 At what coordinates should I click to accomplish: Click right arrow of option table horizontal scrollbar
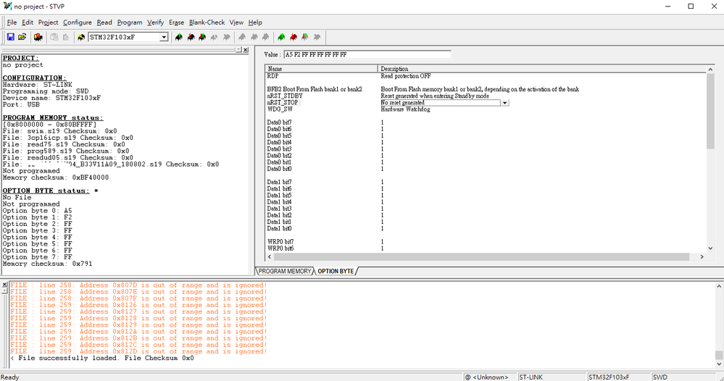pyautogui.click(x=702, y=256)
